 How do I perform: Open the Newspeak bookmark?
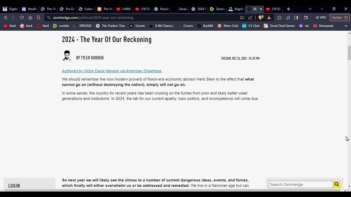(323, 26)
